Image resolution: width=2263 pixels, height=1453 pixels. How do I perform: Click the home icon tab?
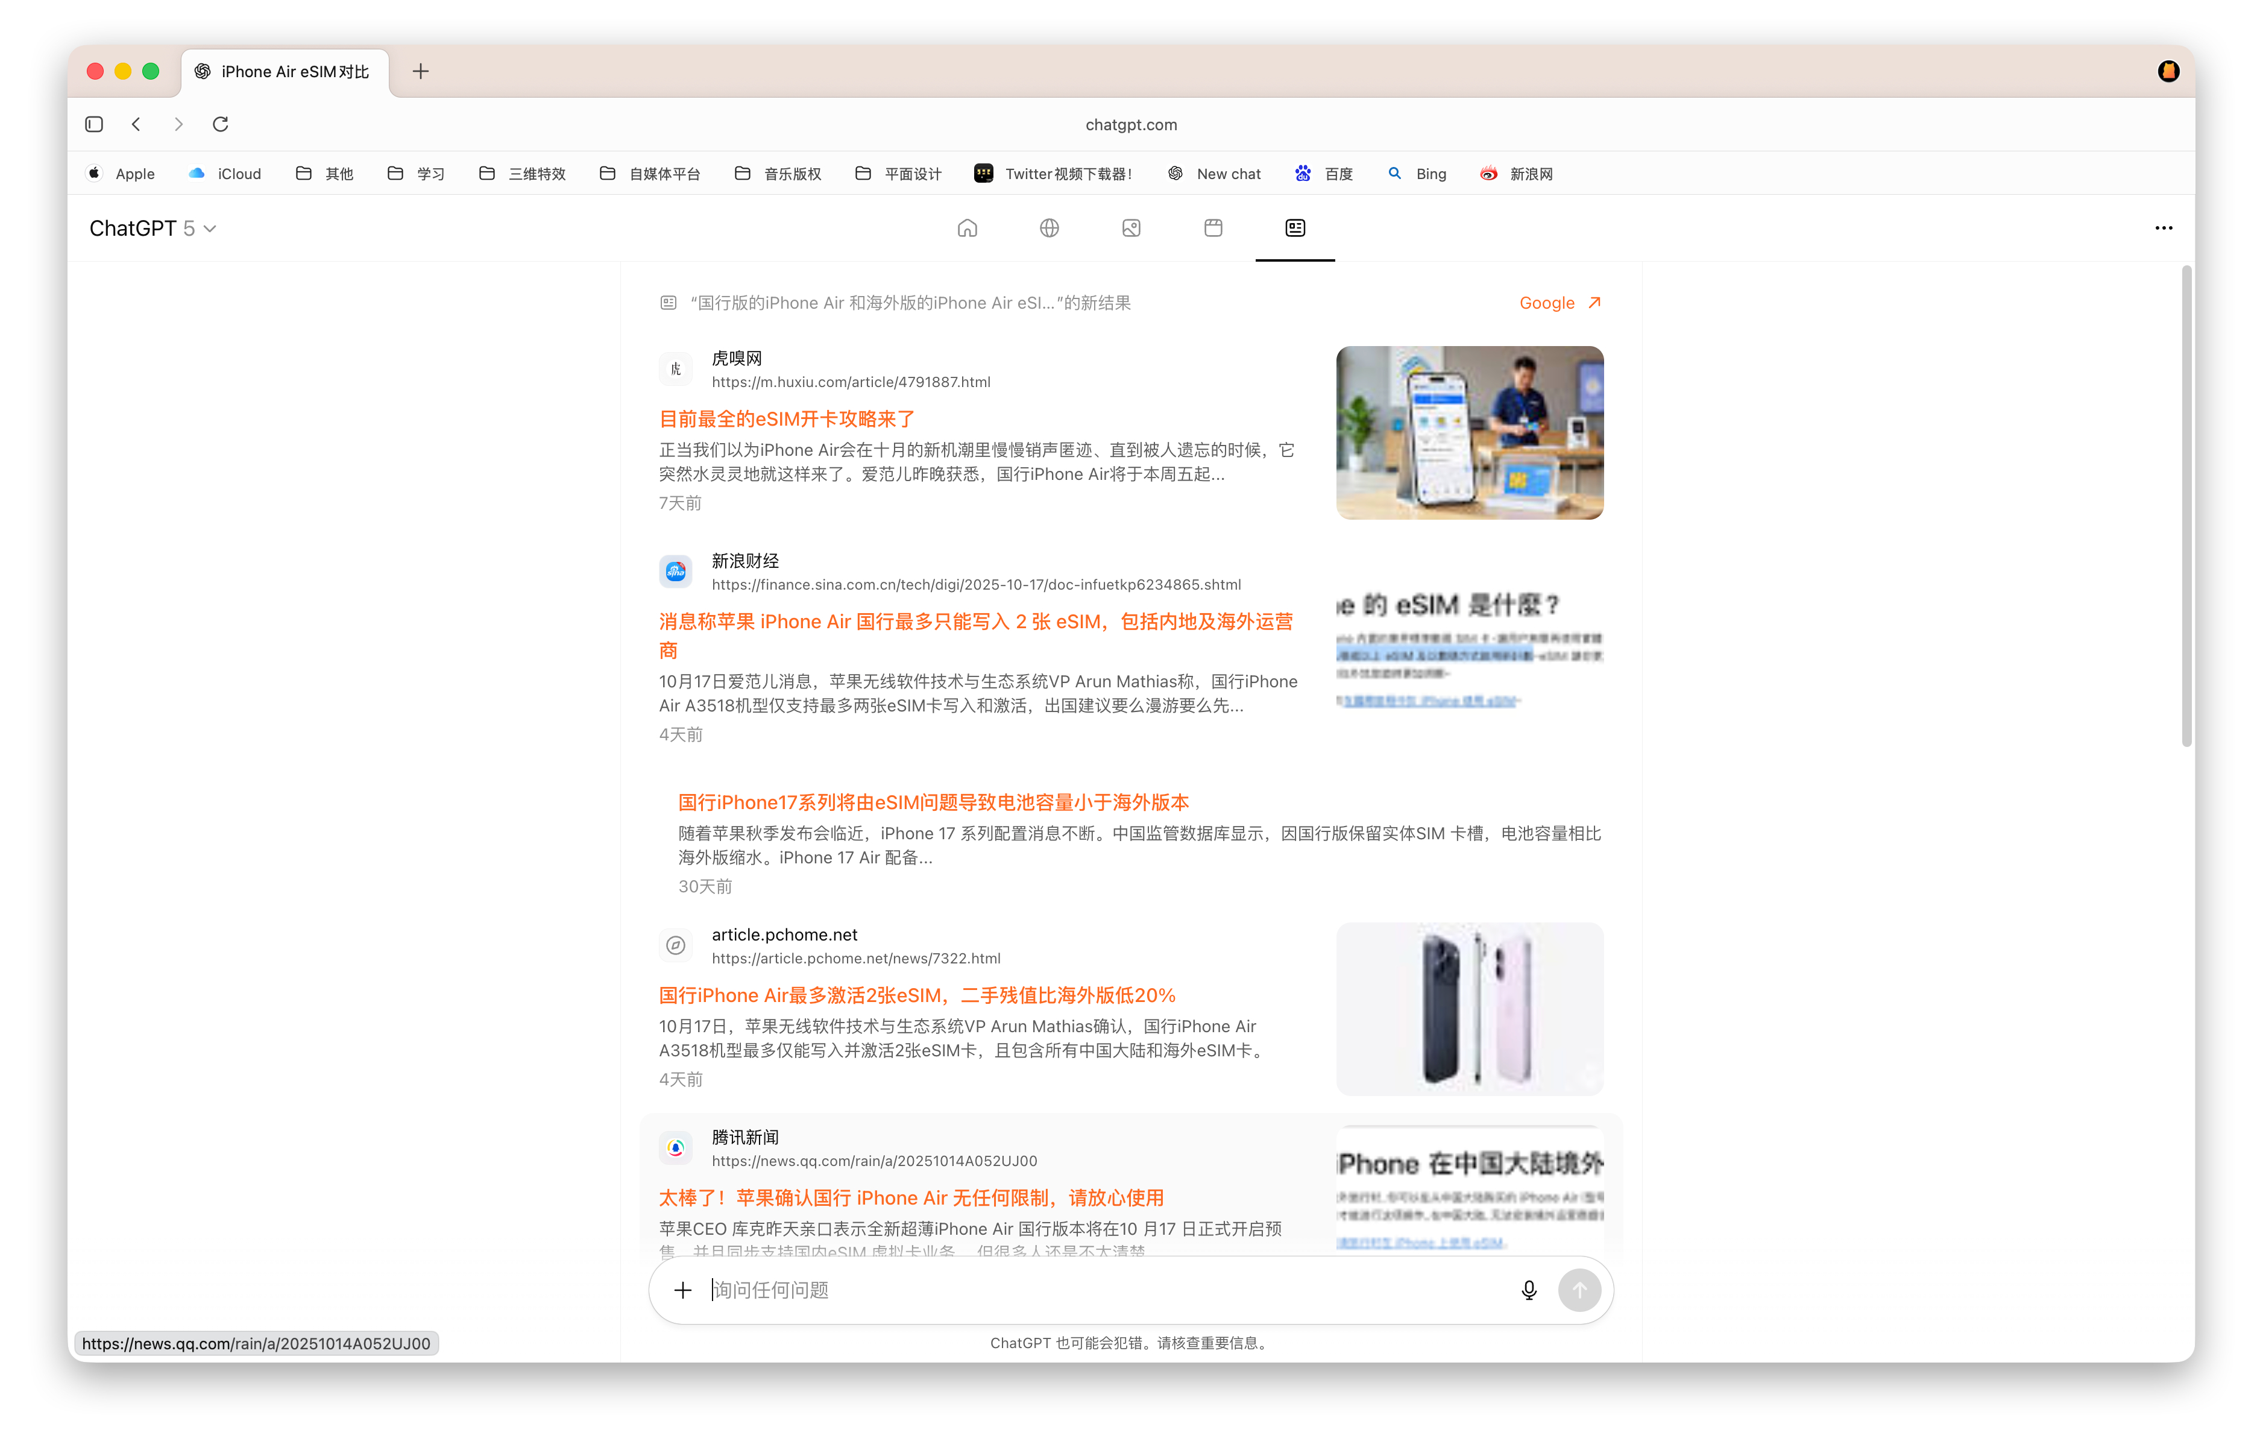click(967, 229)
